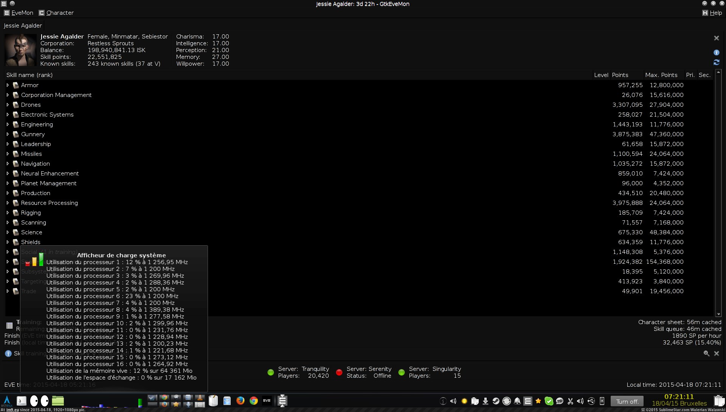Open the EveMon menu
Screen dimensions: 726x412
coord(19,13)
